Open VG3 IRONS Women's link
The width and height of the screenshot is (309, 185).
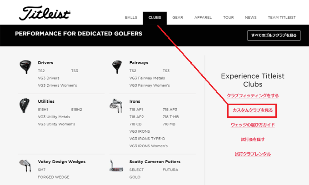[149, 146]
